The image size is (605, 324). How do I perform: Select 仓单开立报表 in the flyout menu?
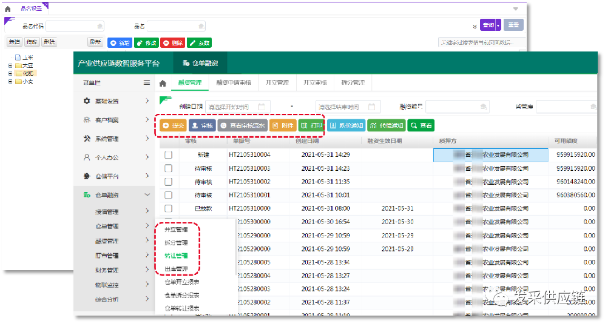pyautogui.click(x=181, y=282)
